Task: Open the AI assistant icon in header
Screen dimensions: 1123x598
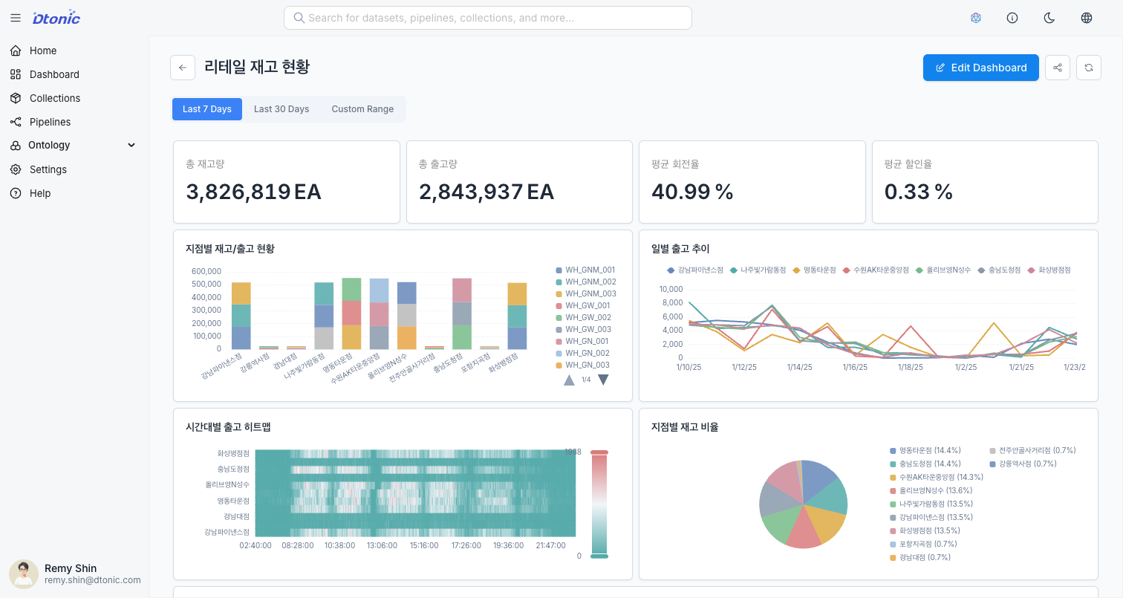Action: [x=976, y=18]
